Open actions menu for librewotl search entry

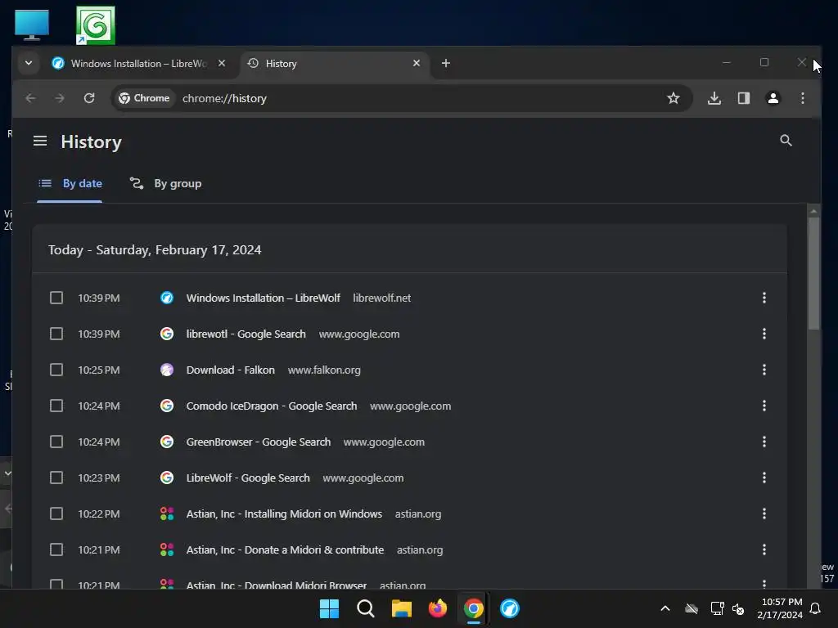tap(764, 334)
